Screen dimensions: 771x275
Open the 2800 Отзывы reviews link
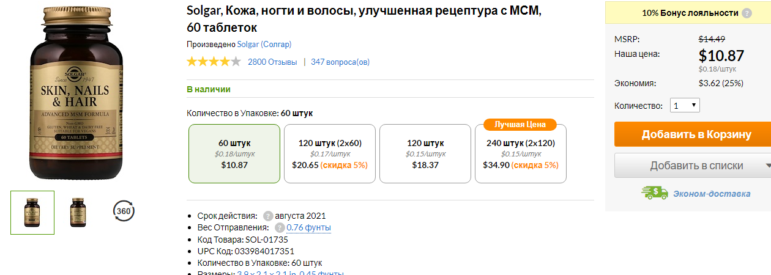(272, 62)
